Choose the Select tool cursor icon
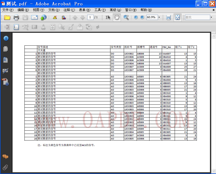The image size is (216, 174). tap(108, 17)
